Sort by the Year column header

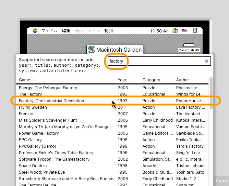coord(122,80)
